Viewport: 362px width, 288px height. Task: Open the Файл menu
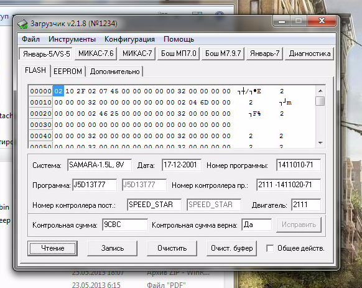tap(30, 39)
